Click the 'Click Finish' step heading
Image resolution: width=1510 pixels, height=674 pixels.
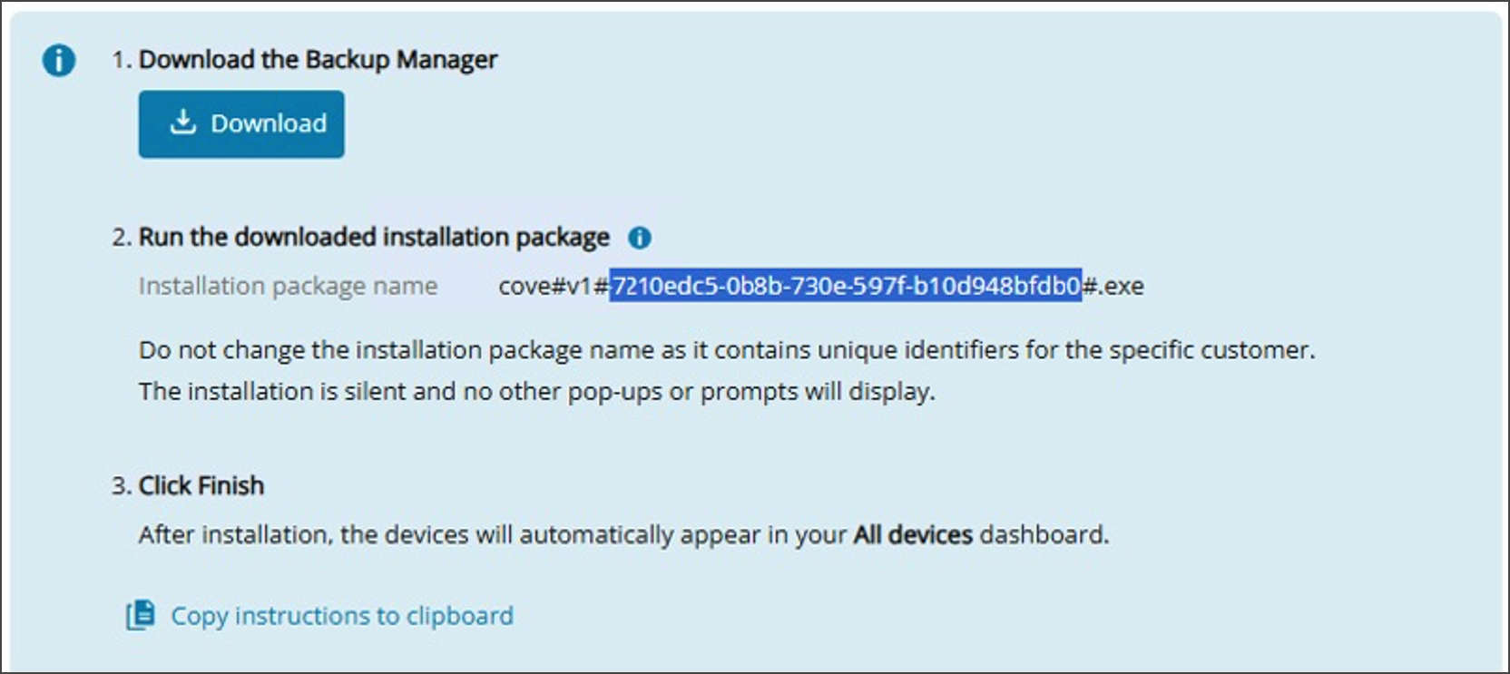201,485
